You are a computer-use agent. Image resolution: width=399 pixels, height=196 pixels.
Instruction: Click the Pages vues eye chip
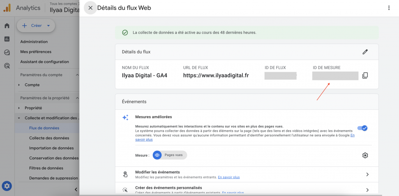[170, 155]
